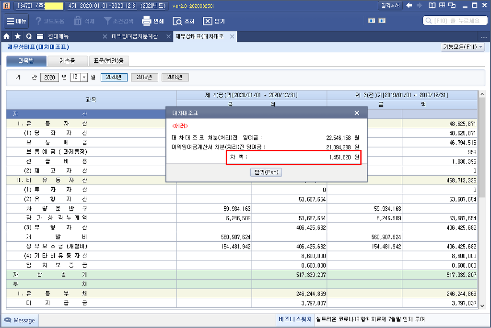Click the 닫기 toolbar button
Image resolution: width=491 pixels, height=328 pixels.
click(x=214, y=22)
